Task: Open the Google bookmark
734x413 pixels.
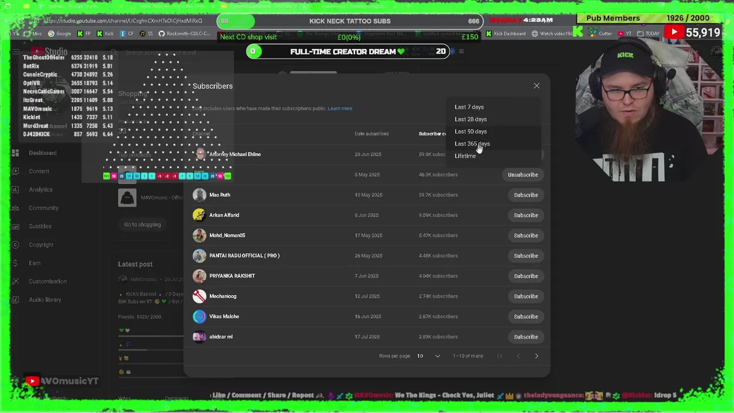Action: [60, 34]
